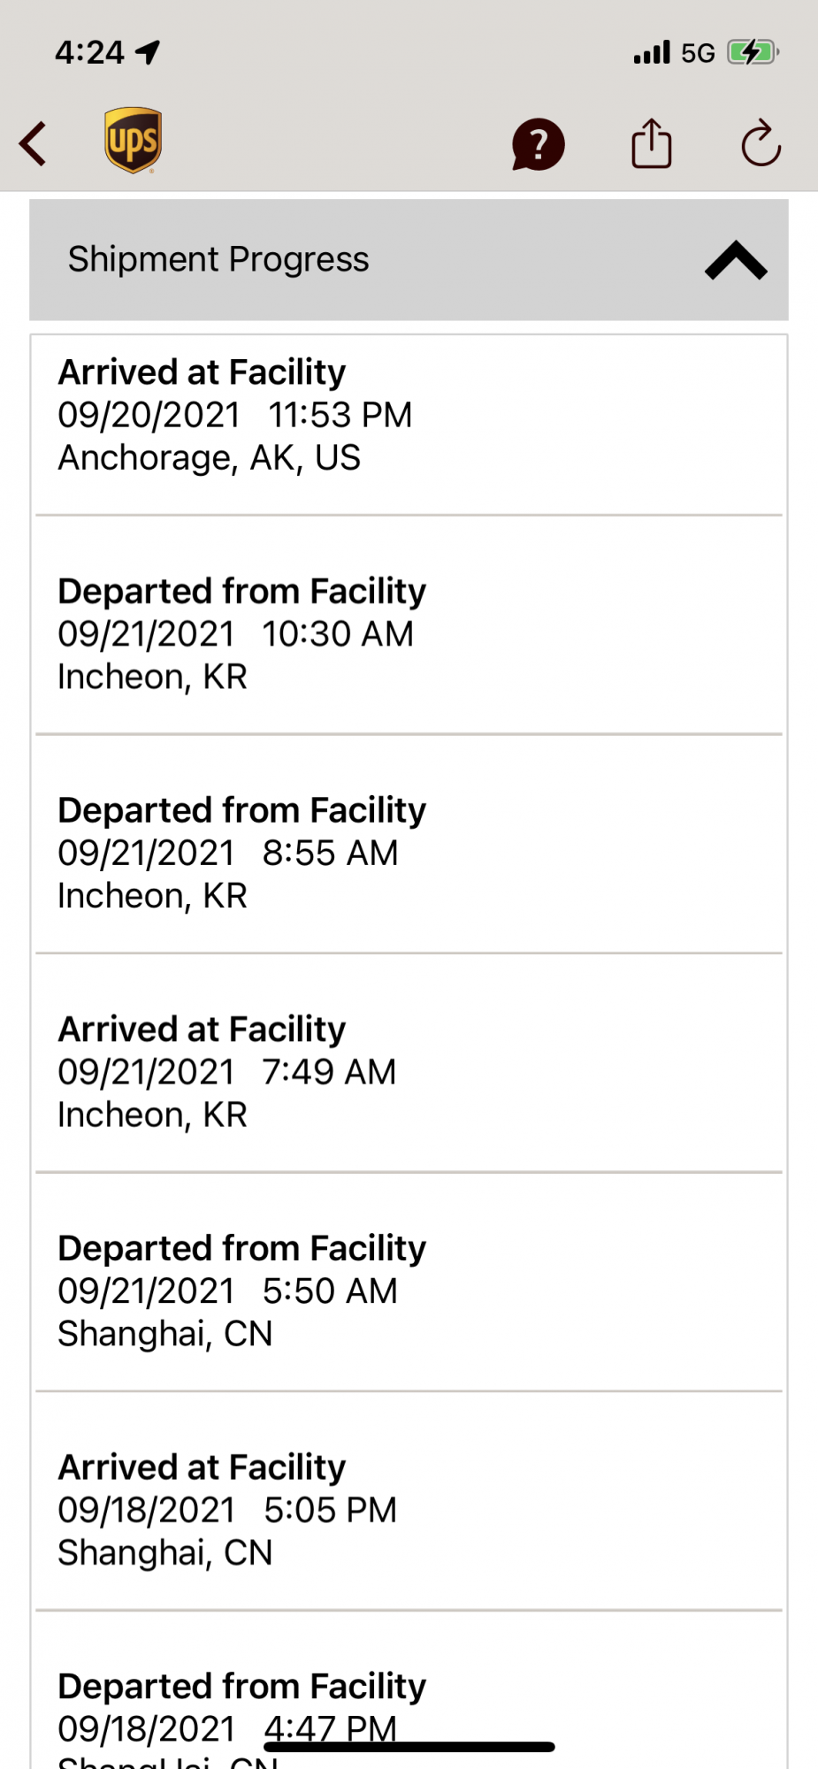The width and height of the screenshot is (818, 1769).
Task: Refresh tracking with the reload icon
Action: pos(761,143)
